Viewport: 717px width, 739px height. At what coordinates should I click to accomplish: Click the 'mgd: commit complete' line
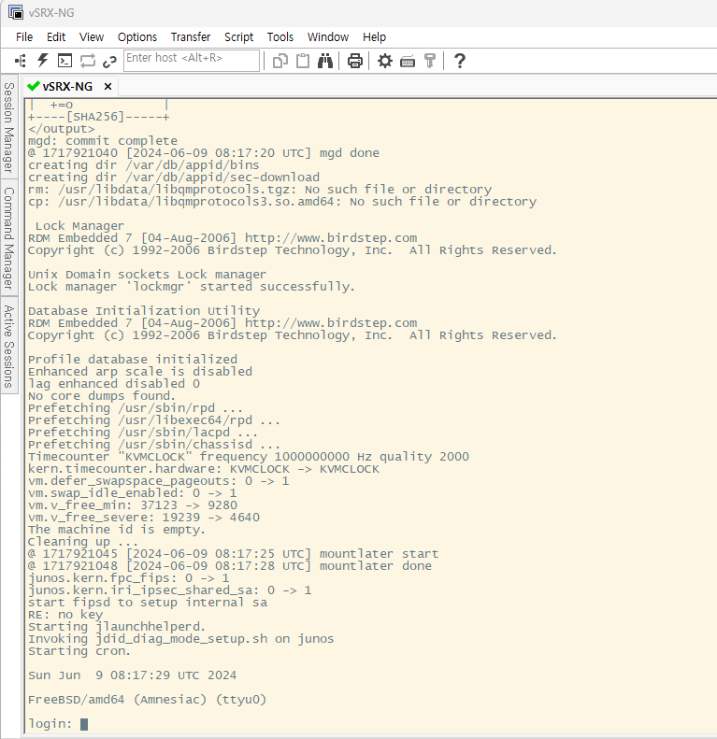point(103,141)
